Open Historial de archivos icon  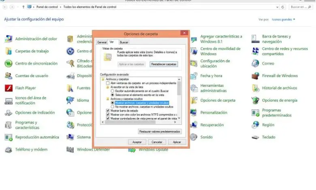(255, 88)
